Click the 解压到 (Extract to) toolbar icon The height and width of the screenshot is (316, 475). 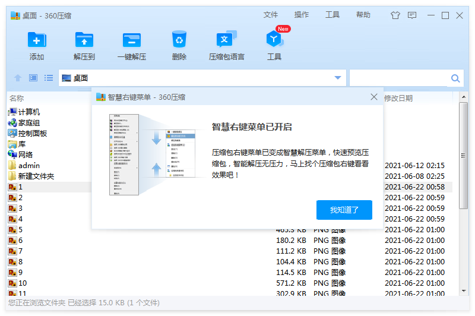[x=84, y=40]
